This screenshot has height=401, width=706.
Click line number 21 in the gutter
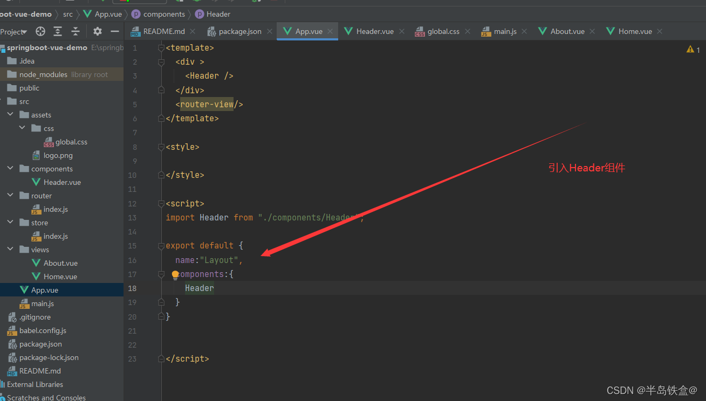(x=132, y=331)
